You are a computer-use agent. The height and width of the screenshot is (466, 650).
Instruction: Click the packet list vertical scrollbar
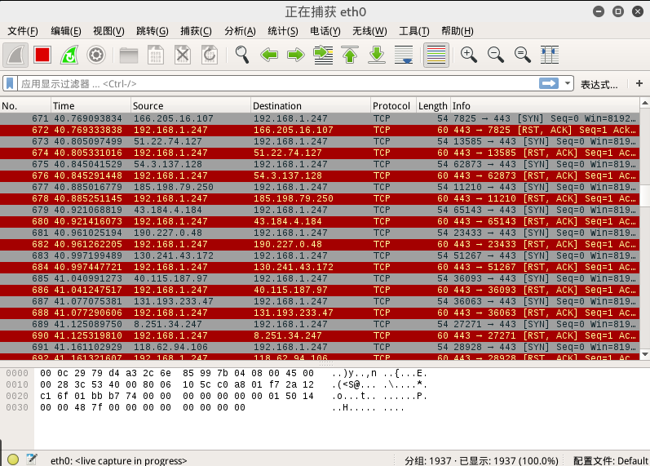644,196
